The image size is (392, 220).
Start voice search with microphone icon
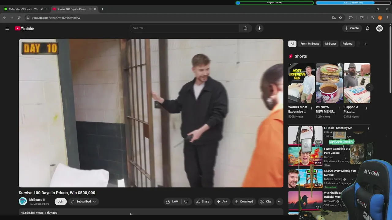(259, 28)
